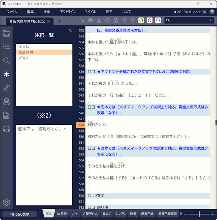Select the annotation asterisk sidebar icon
Screen dimensions: 217x220
click(x=6, y=74)
